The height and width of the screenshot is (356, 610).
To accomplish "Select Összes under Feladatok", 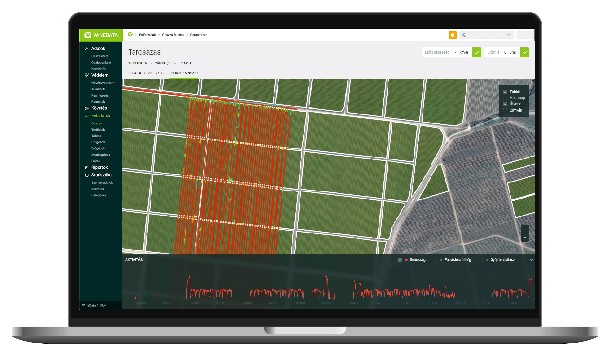I will point(97,123).
